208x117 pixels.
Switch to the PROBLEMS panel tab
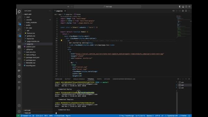58,79
